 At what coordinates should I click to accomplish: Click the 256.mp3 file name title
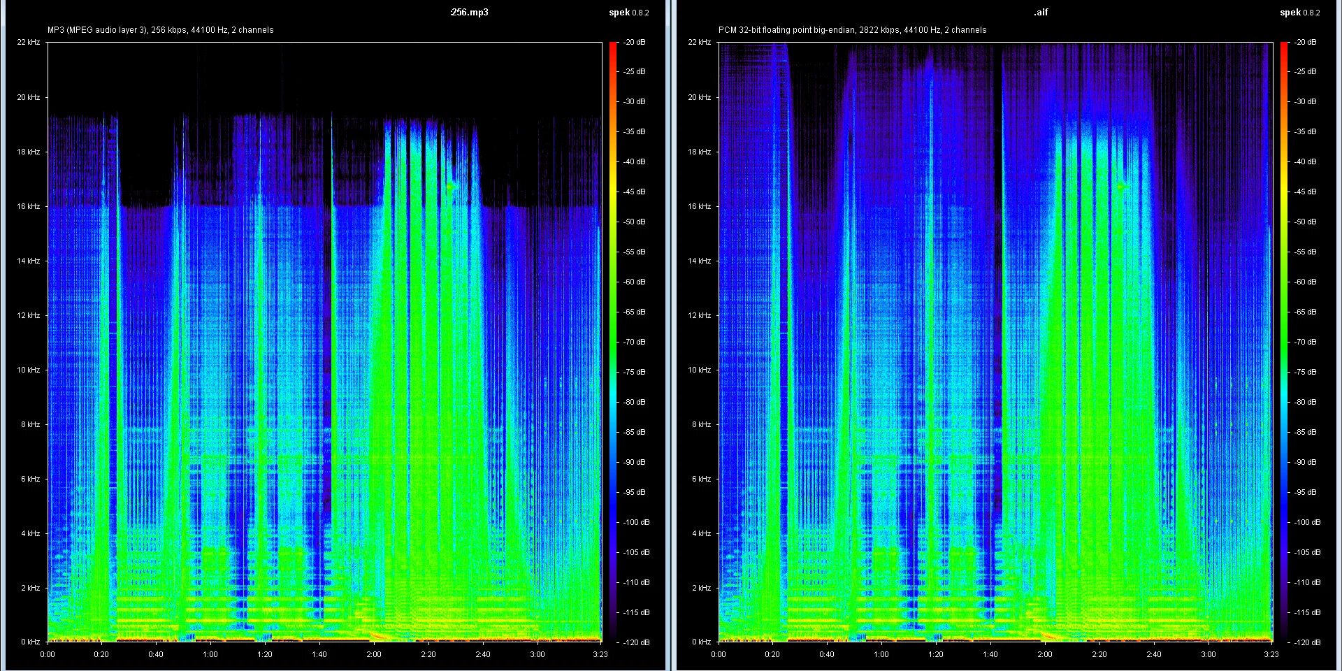(x=470, y=13)
